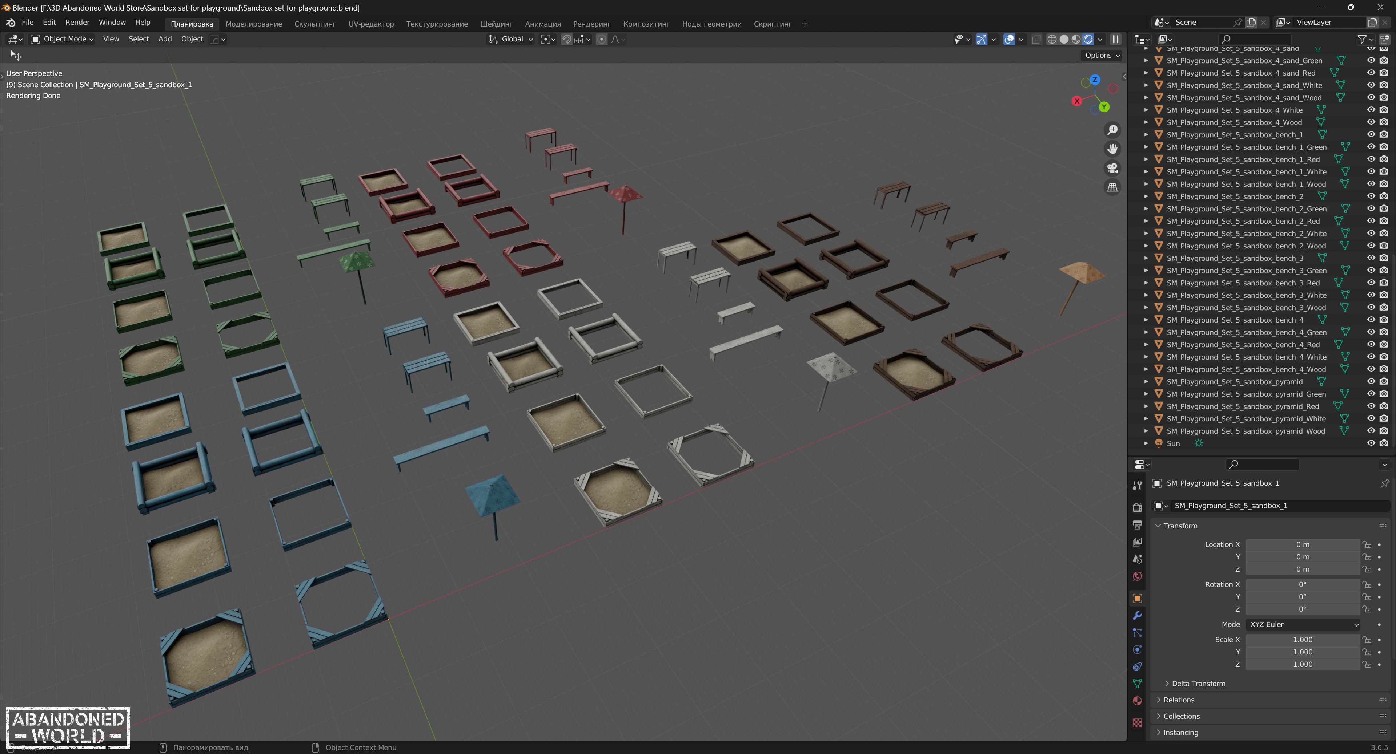Open the Render menu

click(77, 22)
